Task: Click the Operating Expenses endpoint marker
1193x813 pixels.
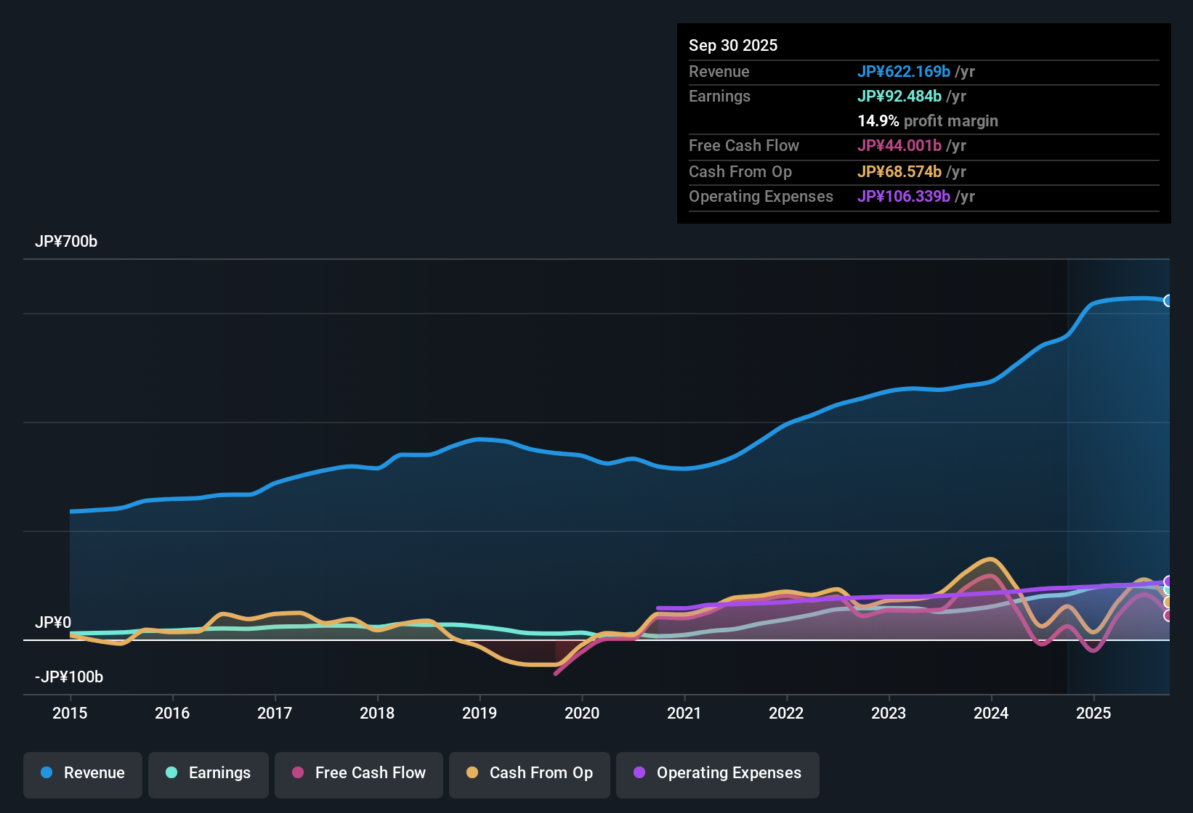Action: tap(1168, 581)
